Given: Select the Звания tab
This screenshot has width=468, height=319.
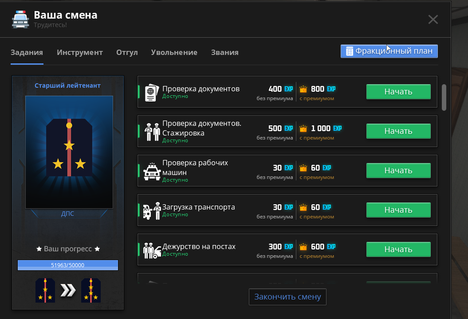Looking at the screenshot, I should 224,52.
